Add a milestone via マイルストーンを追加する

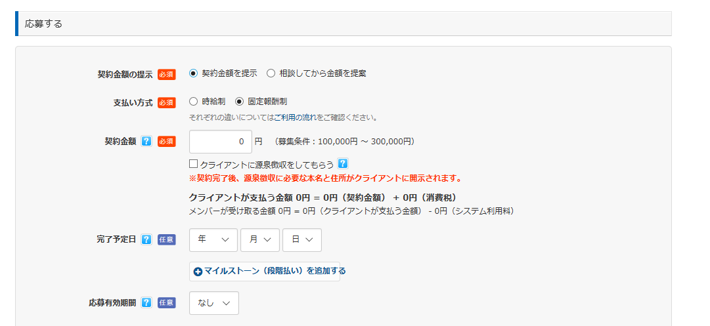coord(265,272)
